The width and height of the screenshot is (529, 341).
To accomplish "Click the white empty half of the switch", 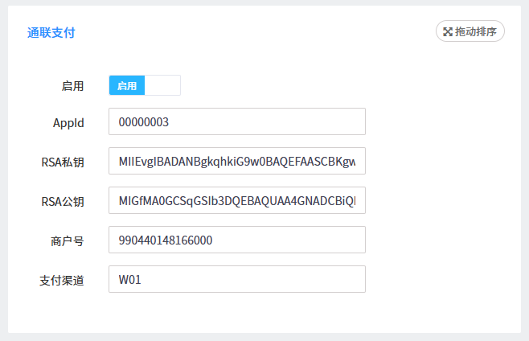I will pyautogui.click(x=162, y=85).
